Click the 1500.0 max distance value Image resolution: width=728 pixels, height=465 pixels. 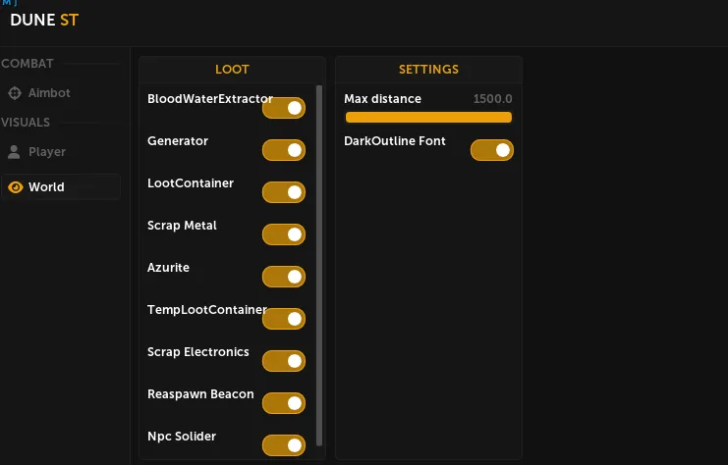pyautogui.click(x=492, y=99)
